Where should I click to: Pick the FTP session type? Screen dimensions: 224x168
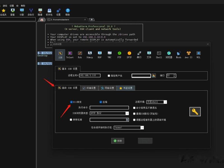[120, 55]
